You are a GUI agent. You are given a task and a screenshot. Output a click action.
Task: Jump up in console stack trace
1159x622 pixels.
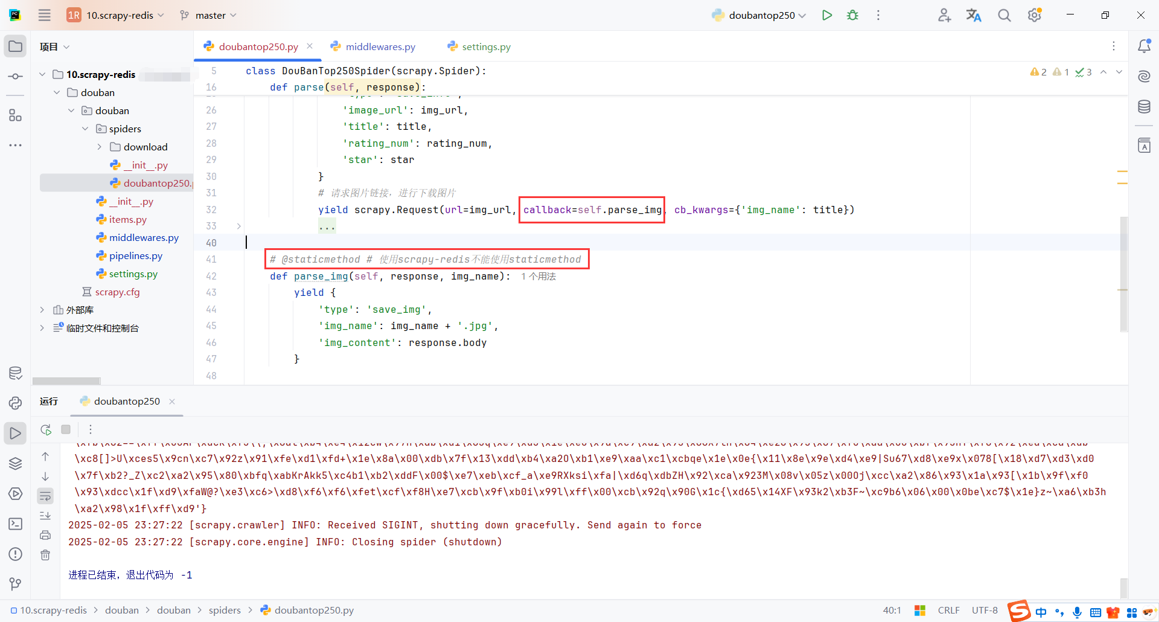[x=45, y=457]
